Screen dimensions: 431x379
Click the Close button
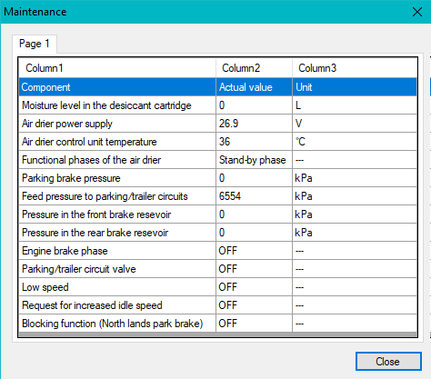(x=388, y=361)
